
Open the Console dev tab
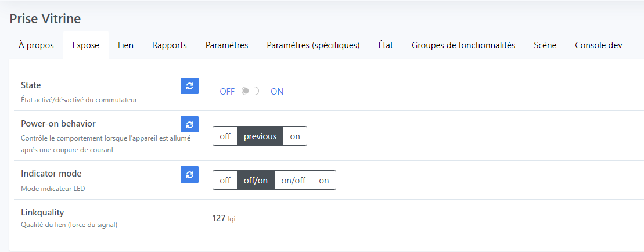click(598, 45)
